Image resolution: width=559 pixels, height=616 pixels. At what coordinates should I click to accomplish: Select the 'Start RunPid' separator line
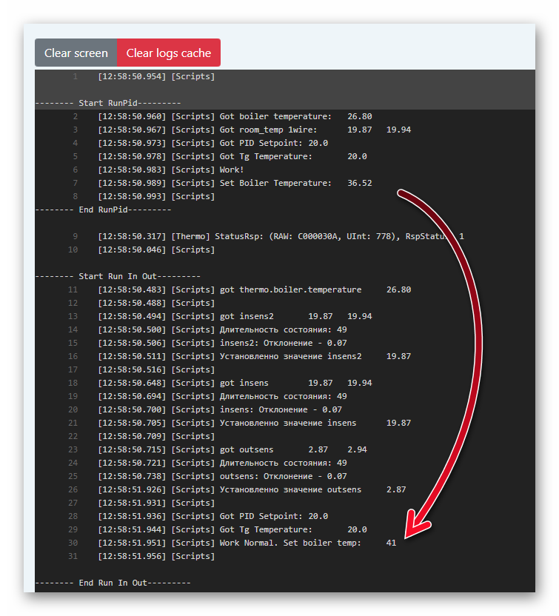click(x=108, y=103)
